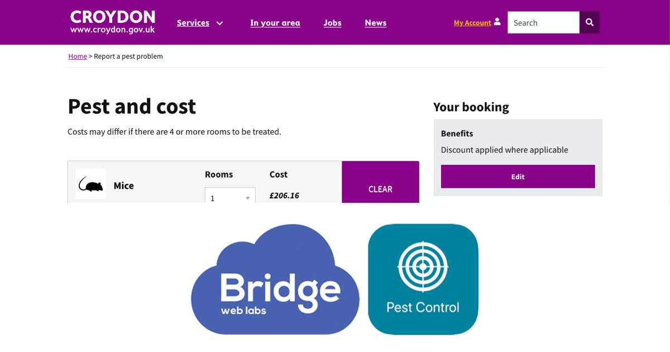Screen dimensions: 670x352
Task: Open the Jobs menu item
Action: tap(332, 23)
